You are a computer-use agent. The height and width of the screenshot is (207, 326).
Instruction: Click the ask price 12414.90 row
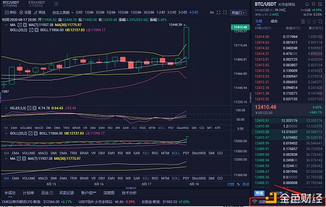click(x=289, y=37)
